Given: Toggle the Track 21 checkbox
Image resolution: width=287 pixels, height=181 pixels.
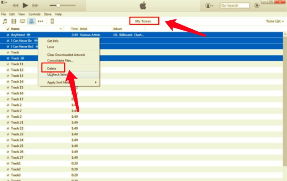Looking at the screenshot, I should (x=8, y=123).
